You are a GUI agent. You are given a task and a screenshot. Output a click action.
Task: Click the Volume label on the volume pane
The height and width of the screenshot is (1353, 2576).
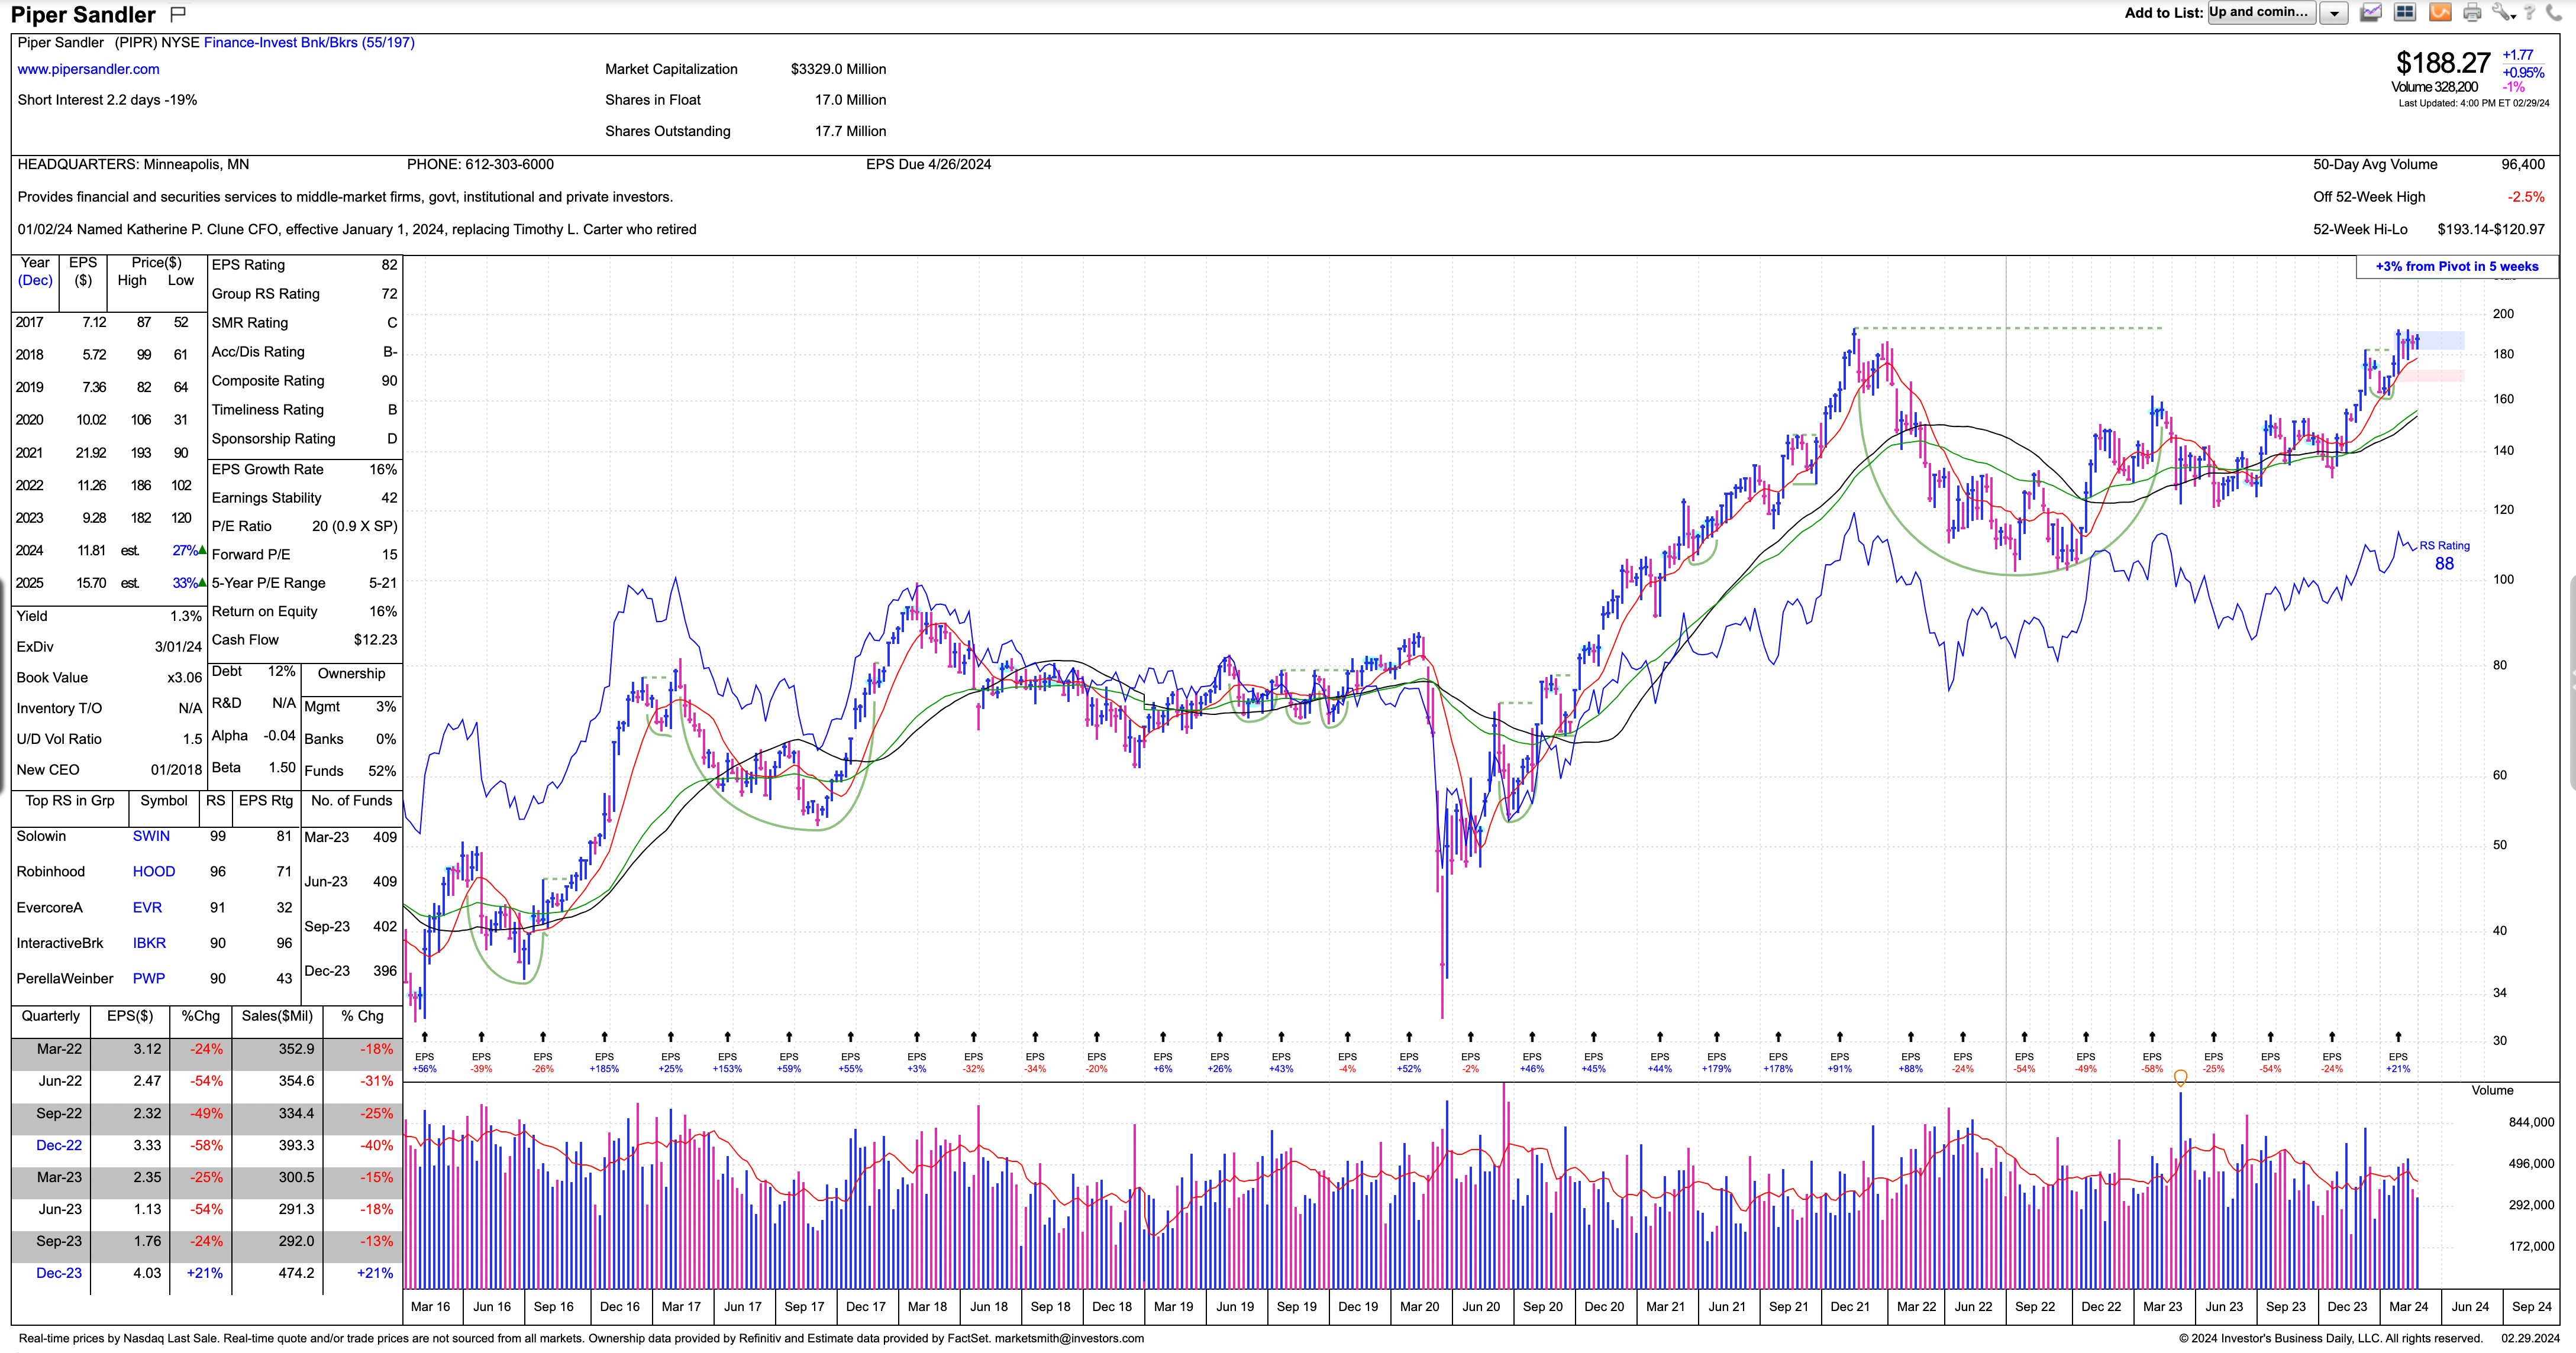coord(2492,1090)
